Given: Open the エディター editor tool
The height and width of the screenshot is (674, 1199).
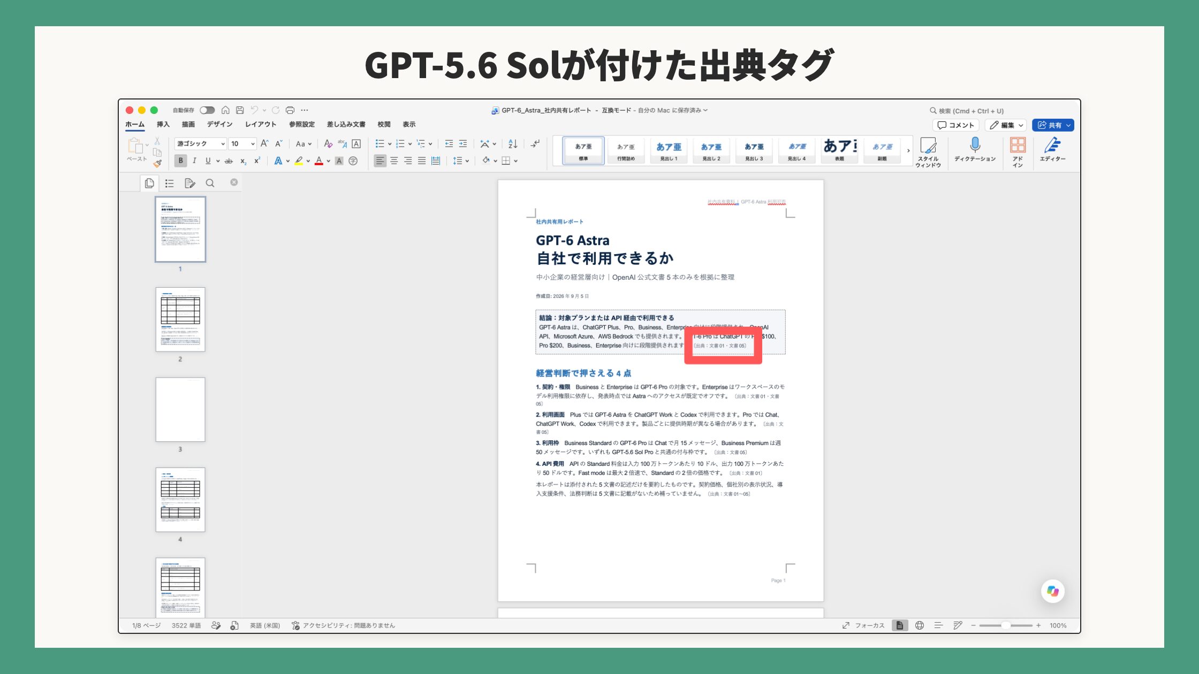Looking at the screenshot, I should [x=1052, y=149].
